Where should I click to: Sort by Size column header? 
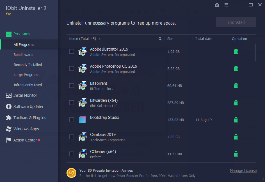(170, 39)
